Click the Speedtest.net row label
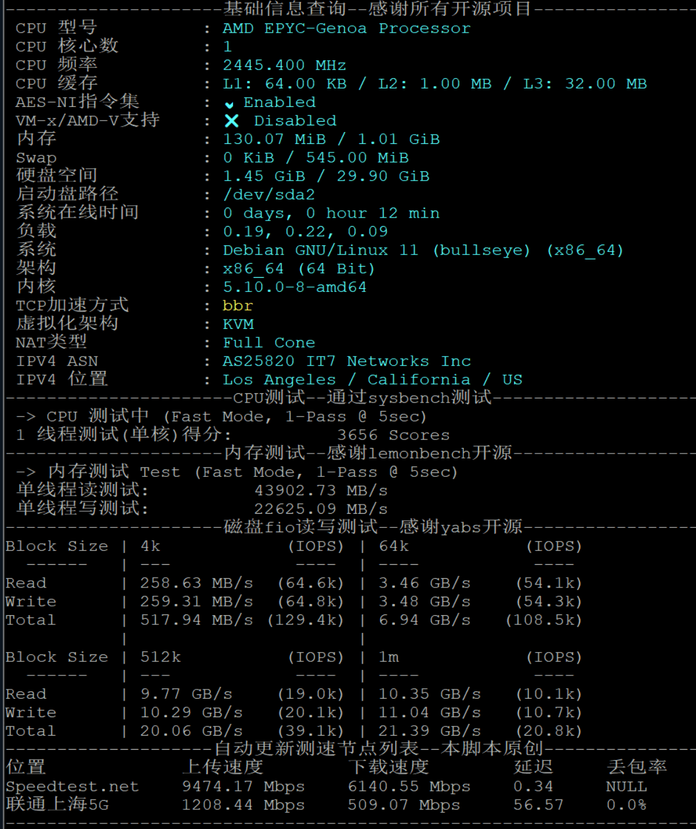 72,787
